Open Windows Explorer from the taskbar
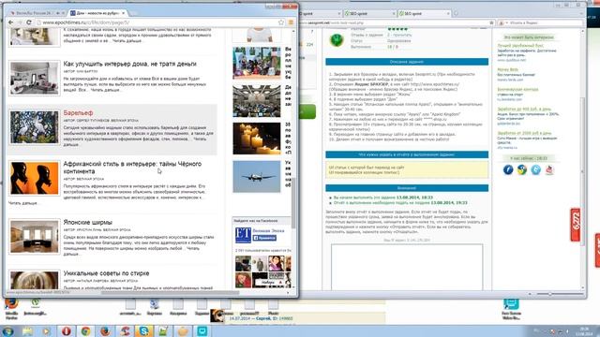This screenshot has width=600, height=337. 27,330
